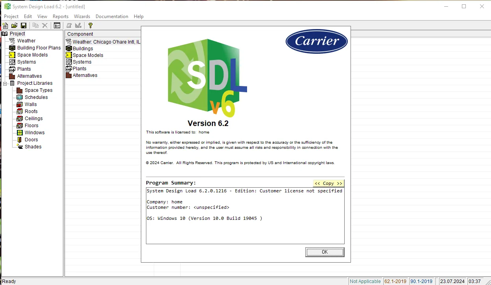Click the Save floppy disk icon
Image resolution: width=491 pixels, height=285 pixels.
pos(24,26)
